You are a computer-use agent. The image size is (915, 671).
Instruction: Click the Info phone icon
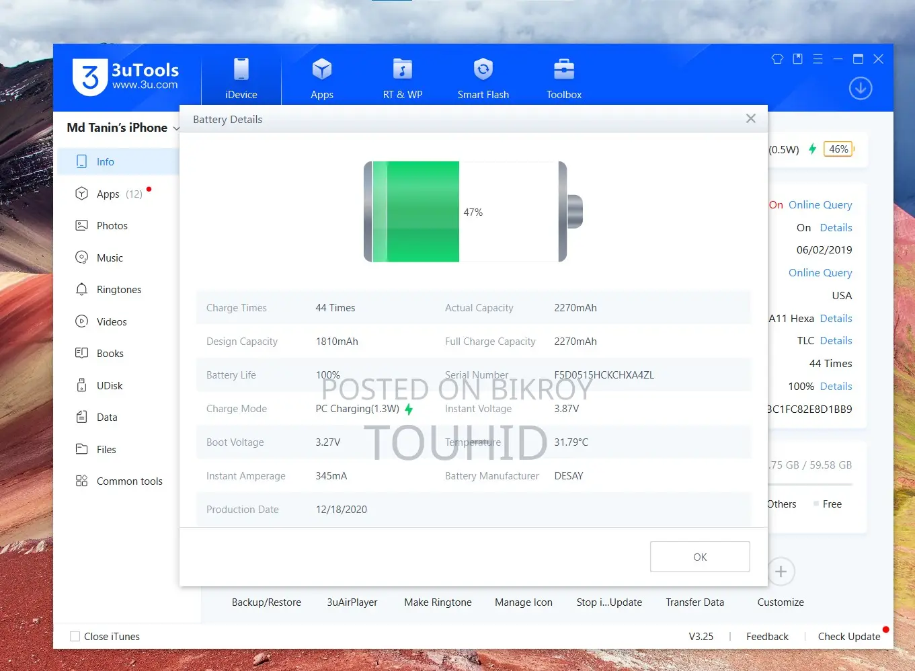82,161
